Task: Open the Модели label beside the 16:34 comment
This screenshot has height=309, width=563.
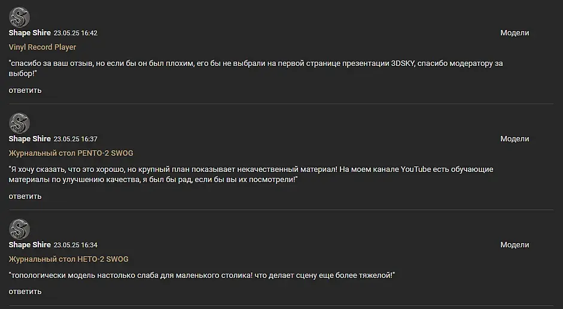Action: pos(515,245)
